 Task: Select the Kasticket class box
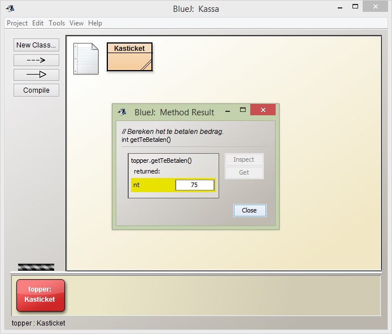tap(129, 57)
